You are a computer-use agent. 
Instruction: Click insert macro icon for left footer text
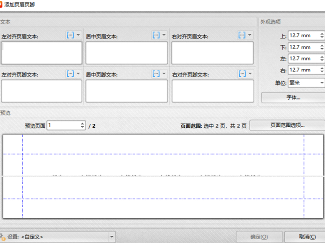[x=71, y=73]
